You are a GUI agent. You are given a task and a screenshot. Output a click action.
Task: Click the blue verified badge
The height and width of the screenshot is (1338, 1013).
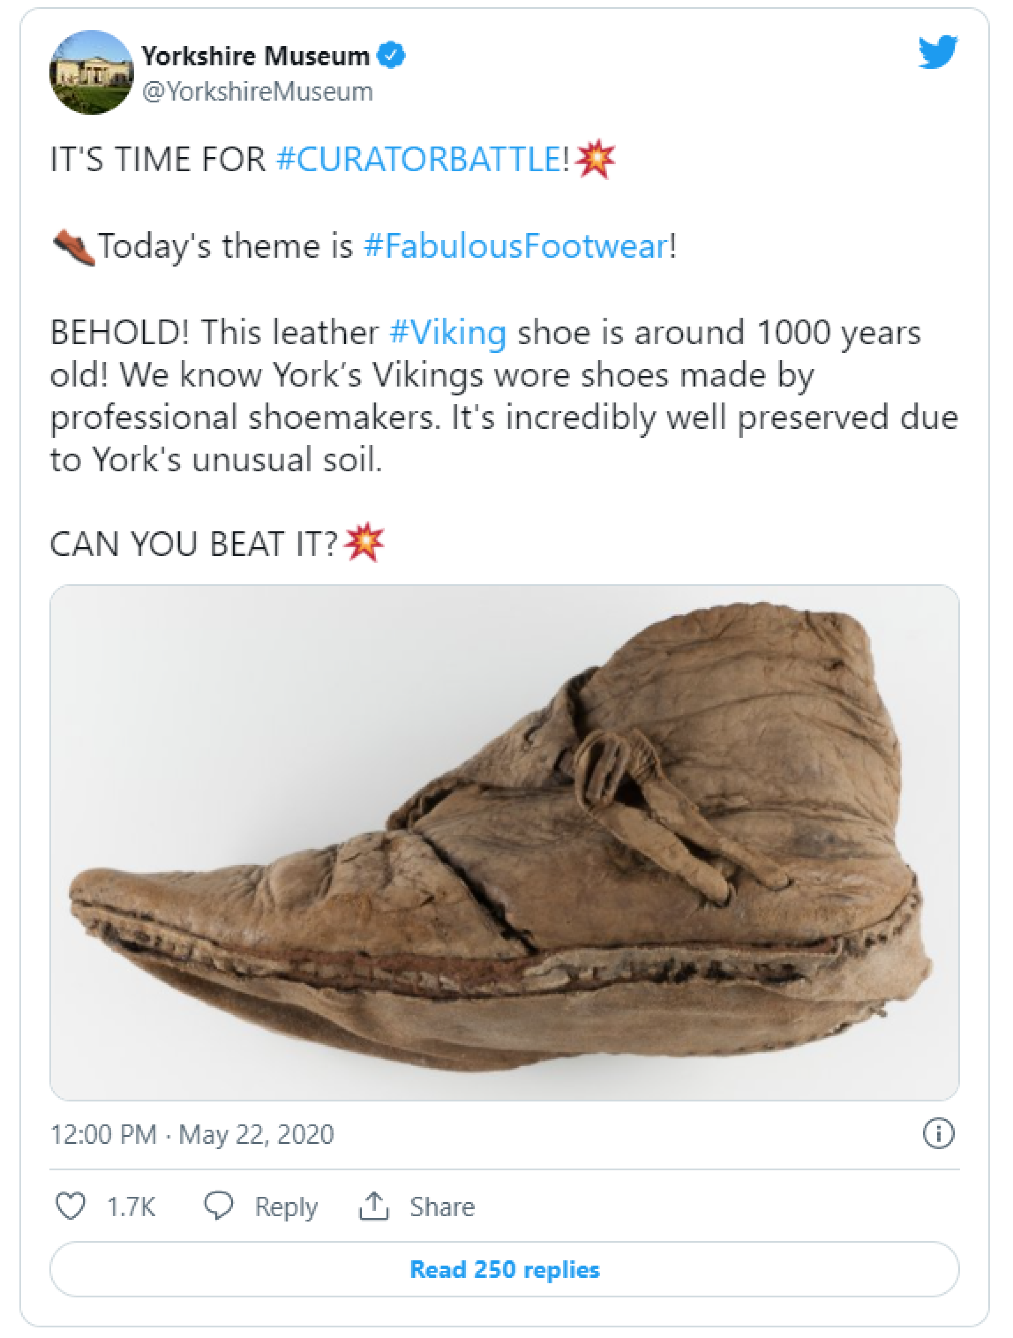click(x=391, y=56)
